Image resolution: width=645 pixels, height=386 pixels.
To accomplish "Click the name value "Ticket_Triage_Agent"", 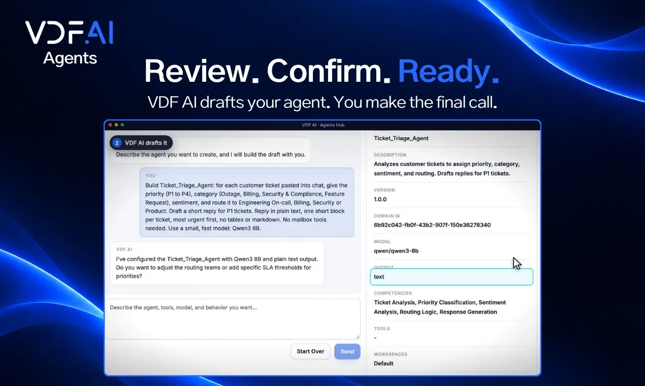I will (401, 138).
